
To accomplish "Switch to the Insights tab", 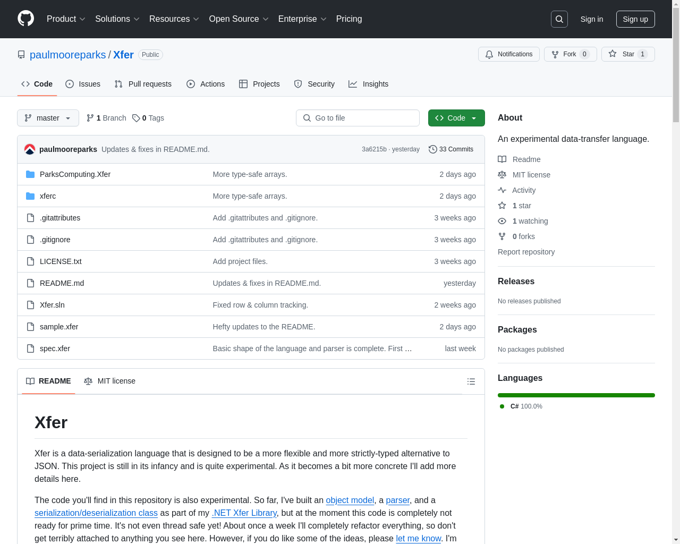I will [x=369, y=84].
